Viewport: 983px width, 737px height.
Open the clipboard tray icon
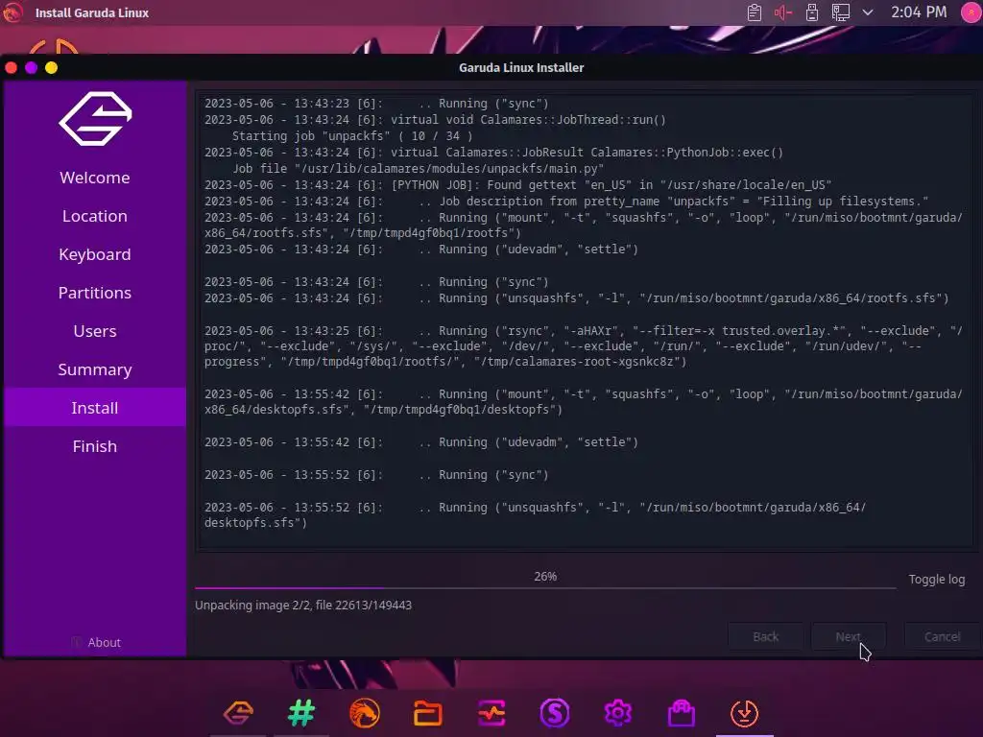pos(755,12)
